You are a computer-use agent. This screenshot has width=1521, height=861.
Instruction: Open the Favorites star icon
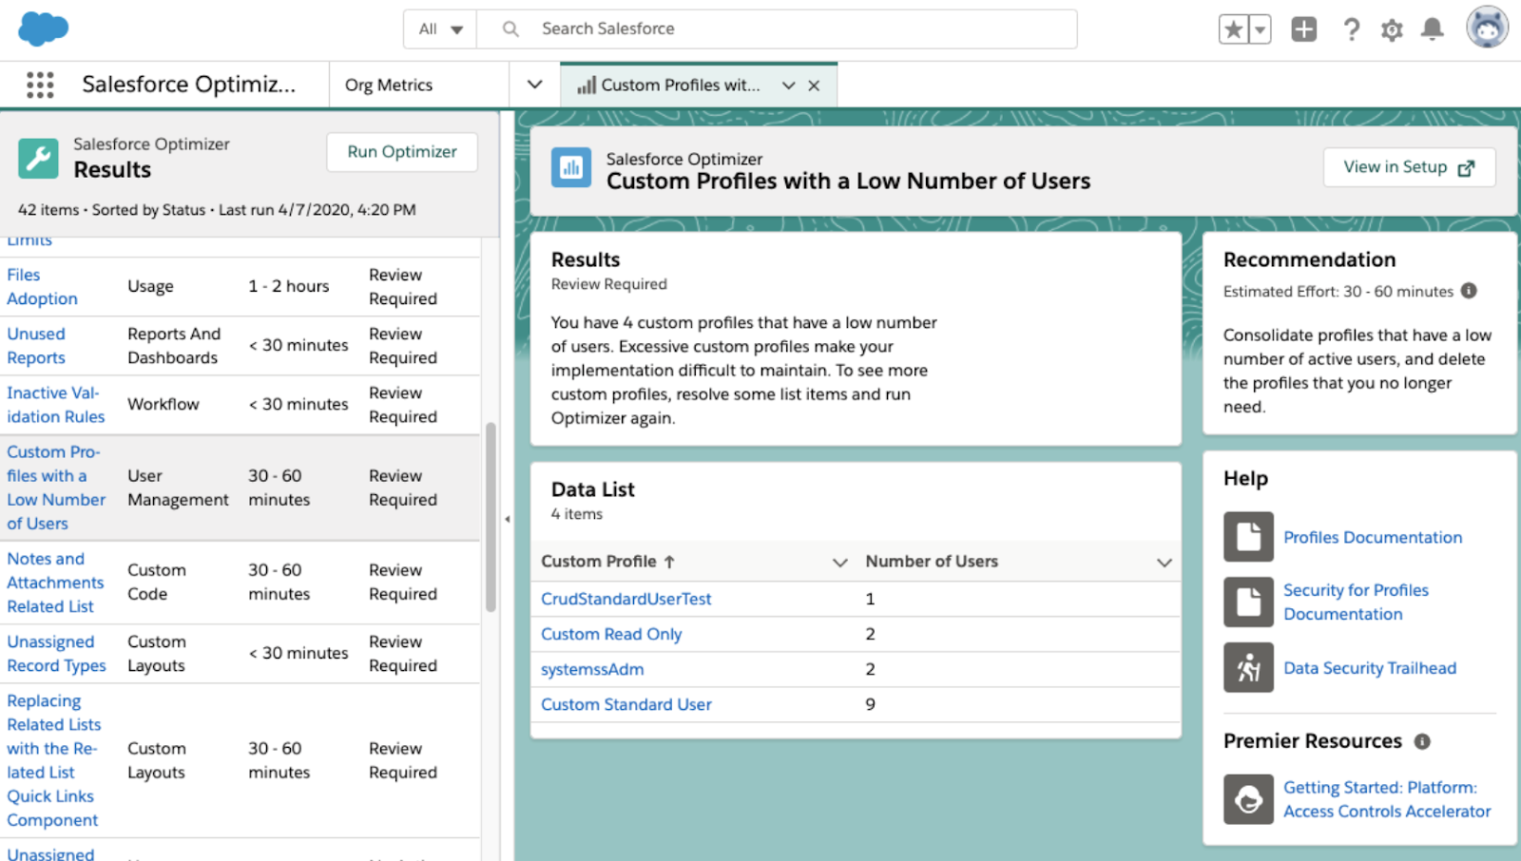1233,29
